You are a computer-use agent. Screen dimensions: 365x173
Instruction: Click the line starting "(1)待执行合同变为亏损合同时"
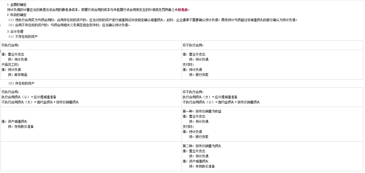tap(152, 20)
